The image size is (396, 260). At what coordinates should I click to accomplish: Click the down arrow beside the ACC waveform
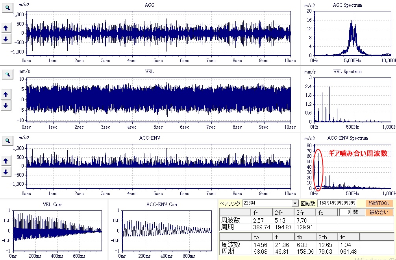point(6,39)
